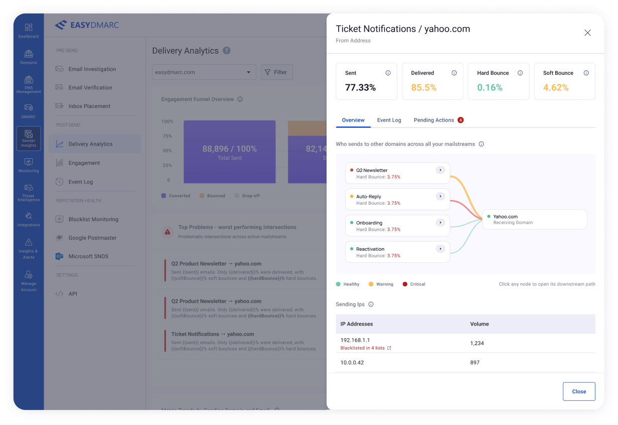Open Event Log in the left menu
Screen dimensions: 618x425
[95, 182]
